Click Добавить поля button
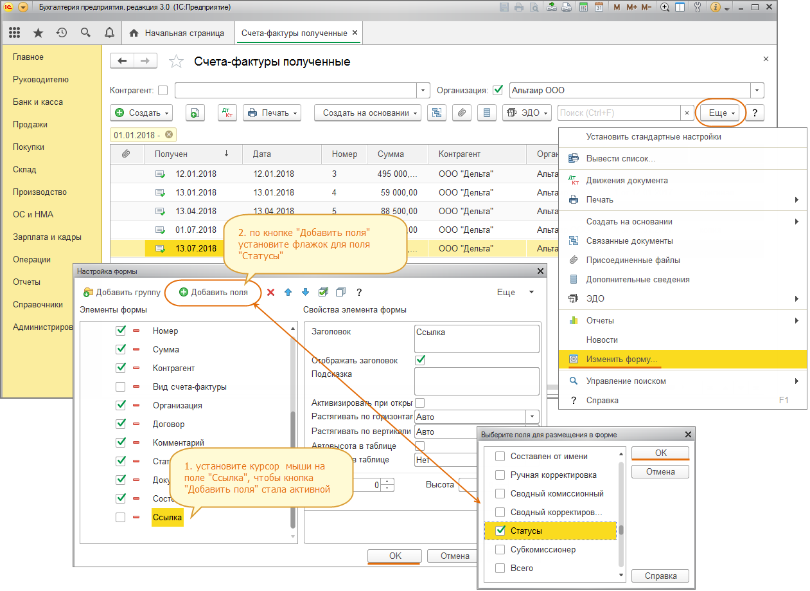This screenshot has width=810, height=591. [213, 292]
